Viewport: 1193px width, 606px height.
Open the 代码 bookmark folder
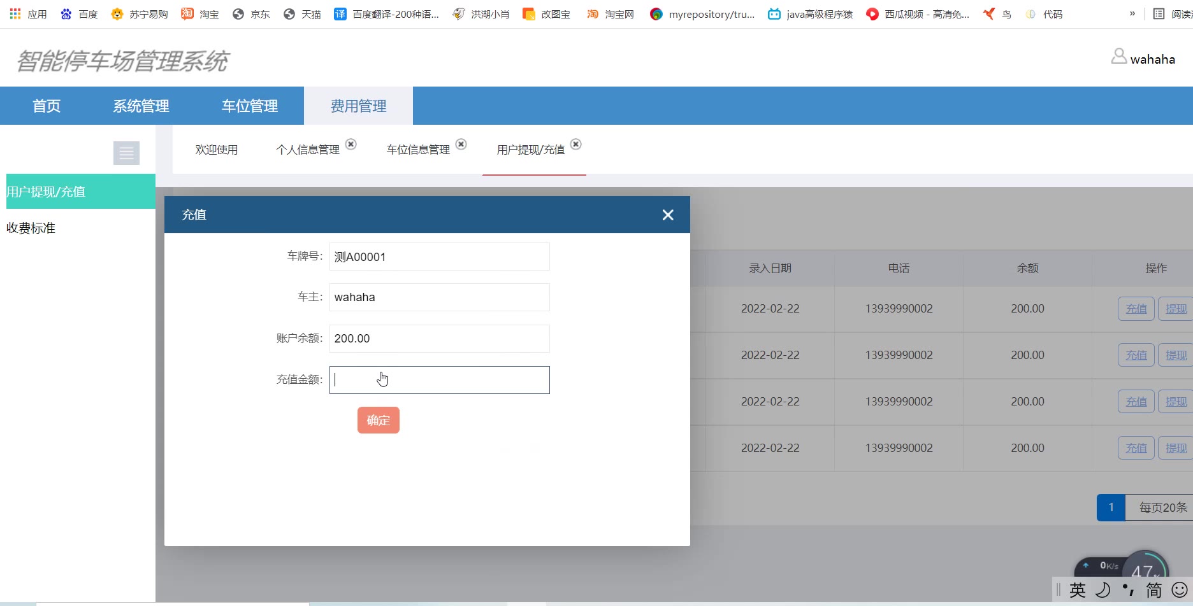(1044, 14)
